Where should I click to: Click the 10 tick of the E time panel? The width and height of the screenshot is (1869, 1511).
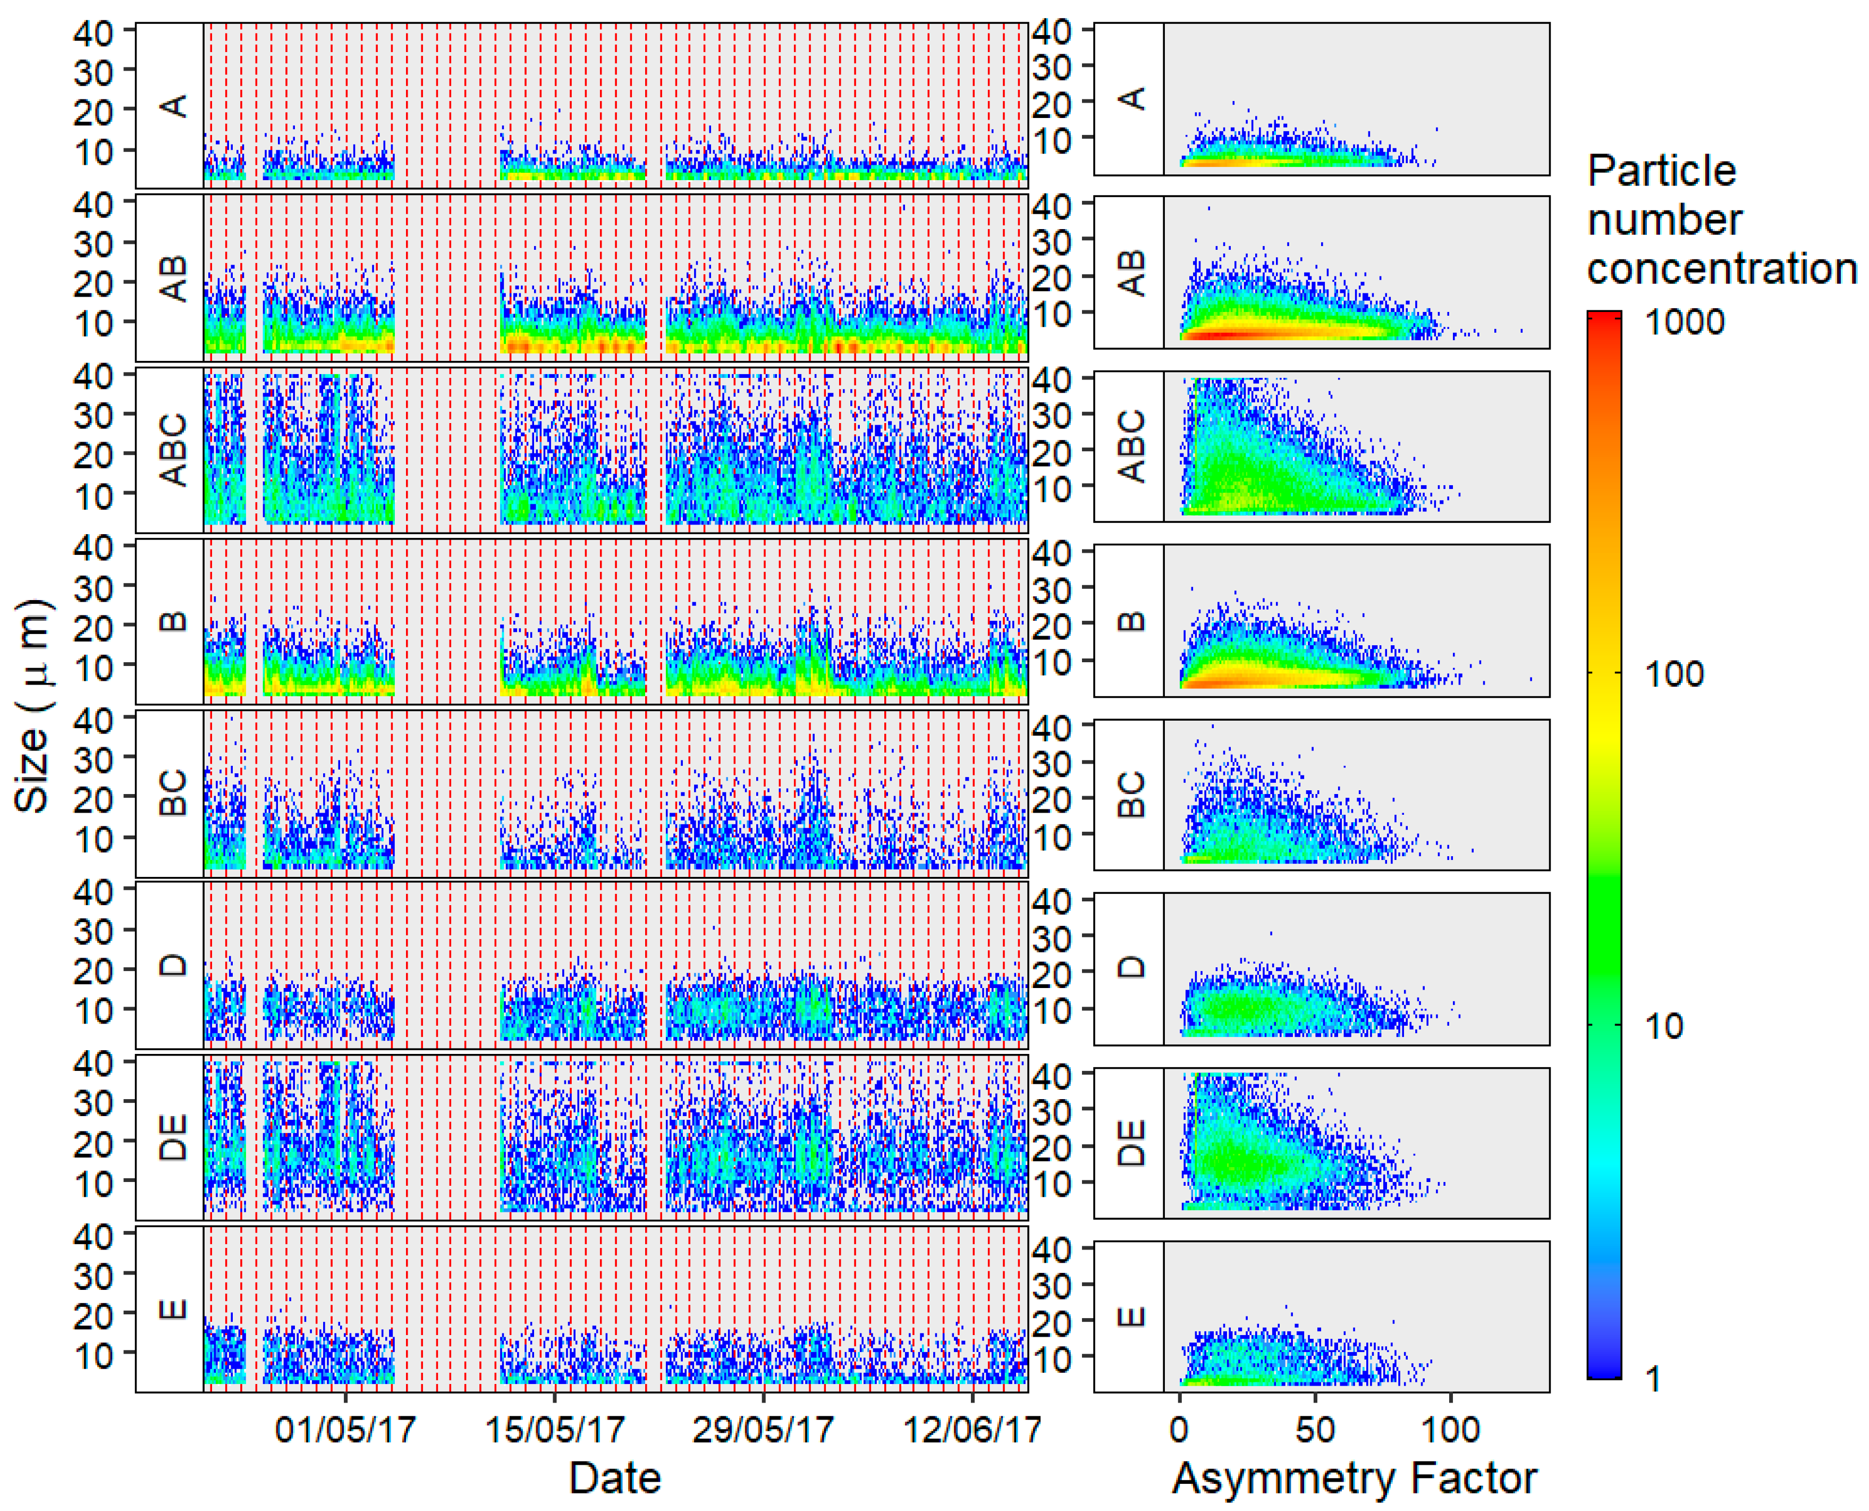point(93,1354)
